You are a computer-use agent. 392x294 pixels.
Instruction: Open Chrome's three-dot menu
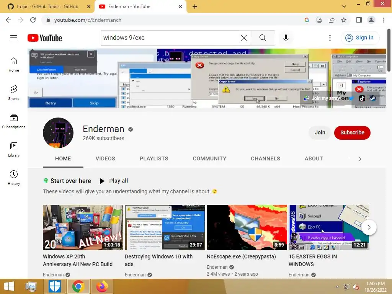pos(384,20)
